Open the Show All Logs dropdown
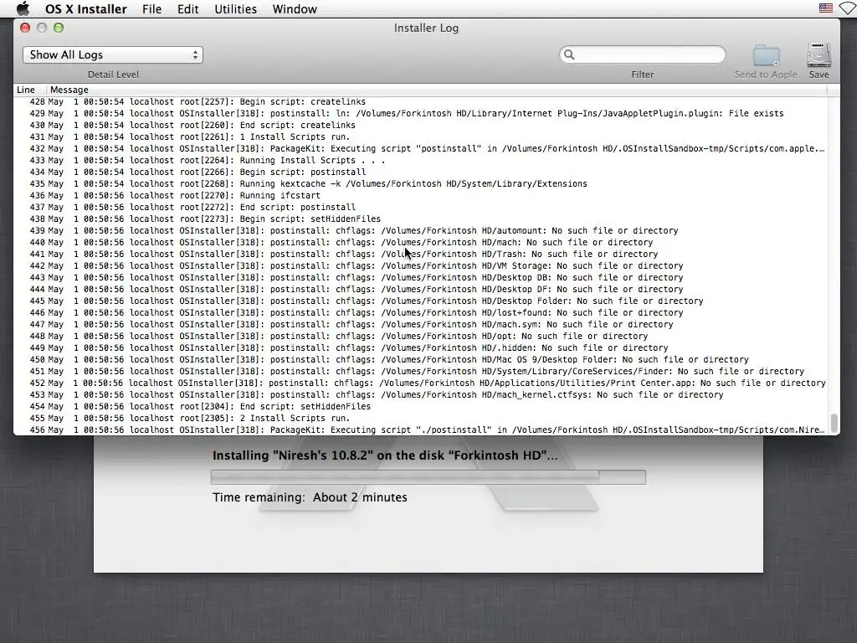857x643 pixels. click(x=113, y=54)
